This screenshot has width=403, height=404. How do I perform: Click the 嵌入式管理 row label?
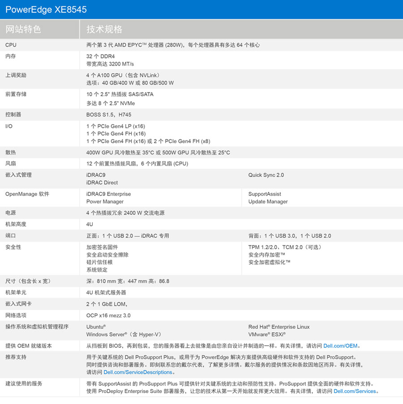coord(18,174)
